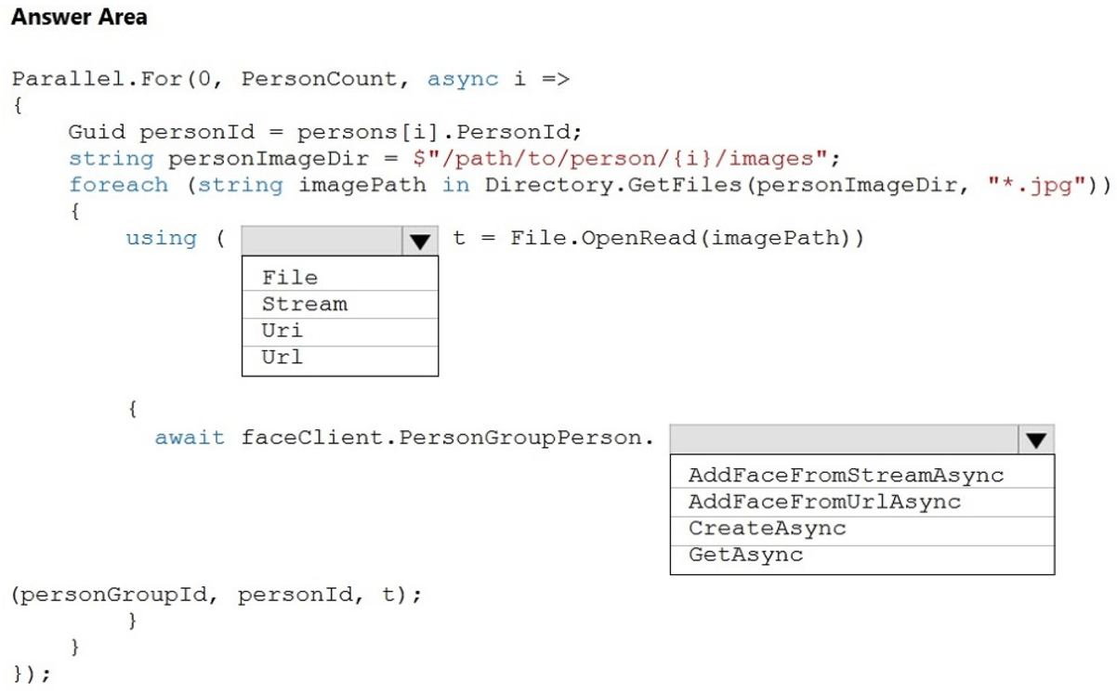The image size is (1117, 694).
Task: Choose Url in the first dropdown
Action: pyautogui.click(x=282, y=358)
